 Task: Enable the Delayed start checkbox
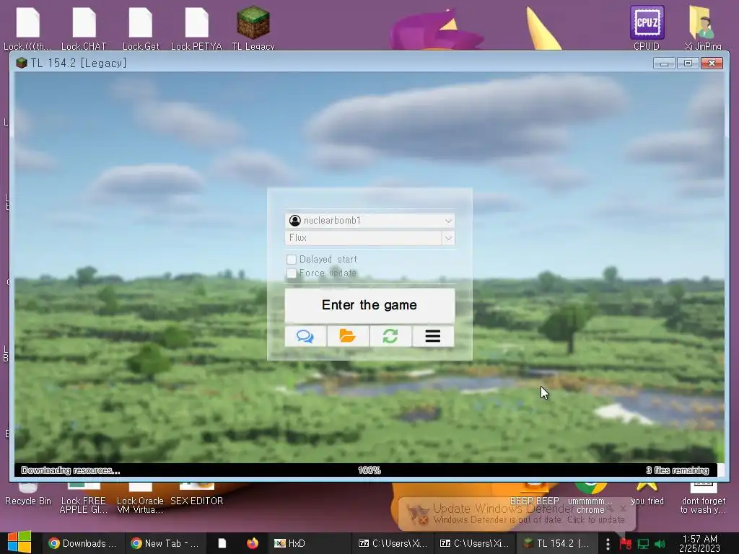pyautogui.click(x=292, y=260)
